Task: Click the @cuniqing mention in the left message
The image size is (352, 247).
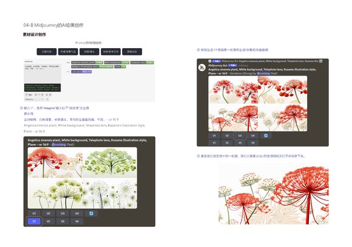Action: (x=59, y=144)
